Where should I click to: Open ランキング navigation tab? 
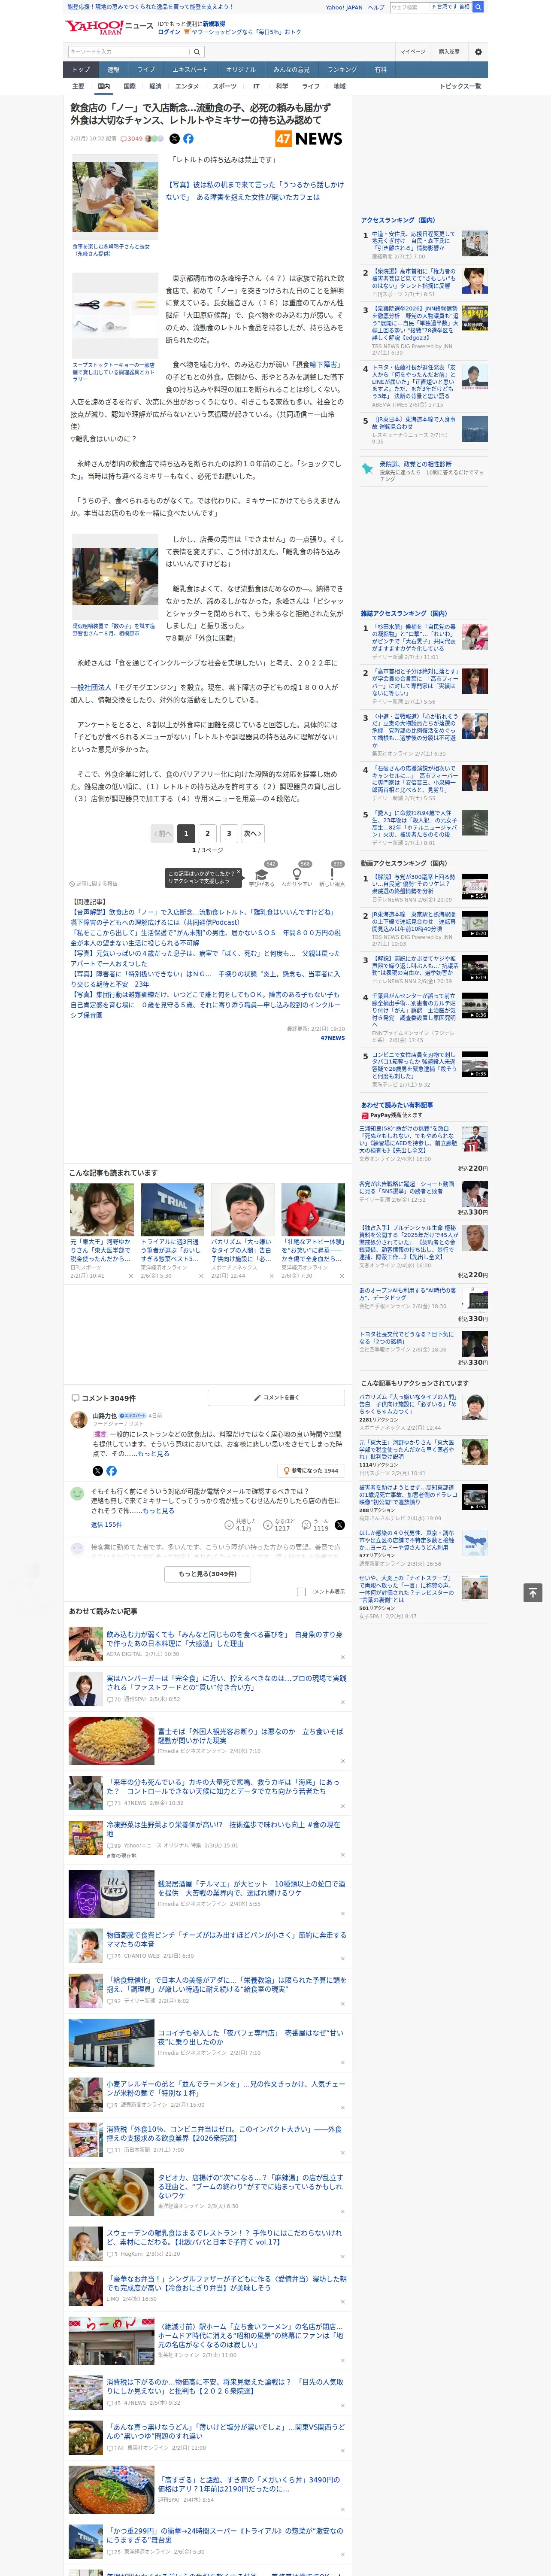[342, 70]
